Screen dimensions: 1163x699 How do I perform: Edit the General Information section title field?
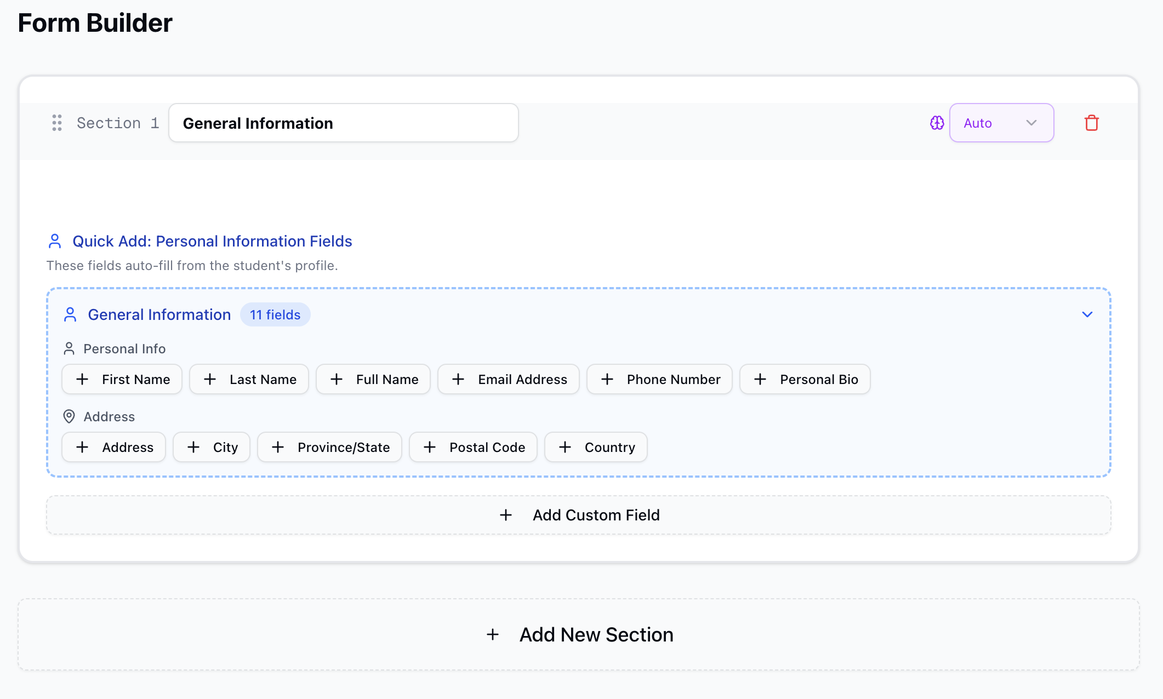pos(344,123)
